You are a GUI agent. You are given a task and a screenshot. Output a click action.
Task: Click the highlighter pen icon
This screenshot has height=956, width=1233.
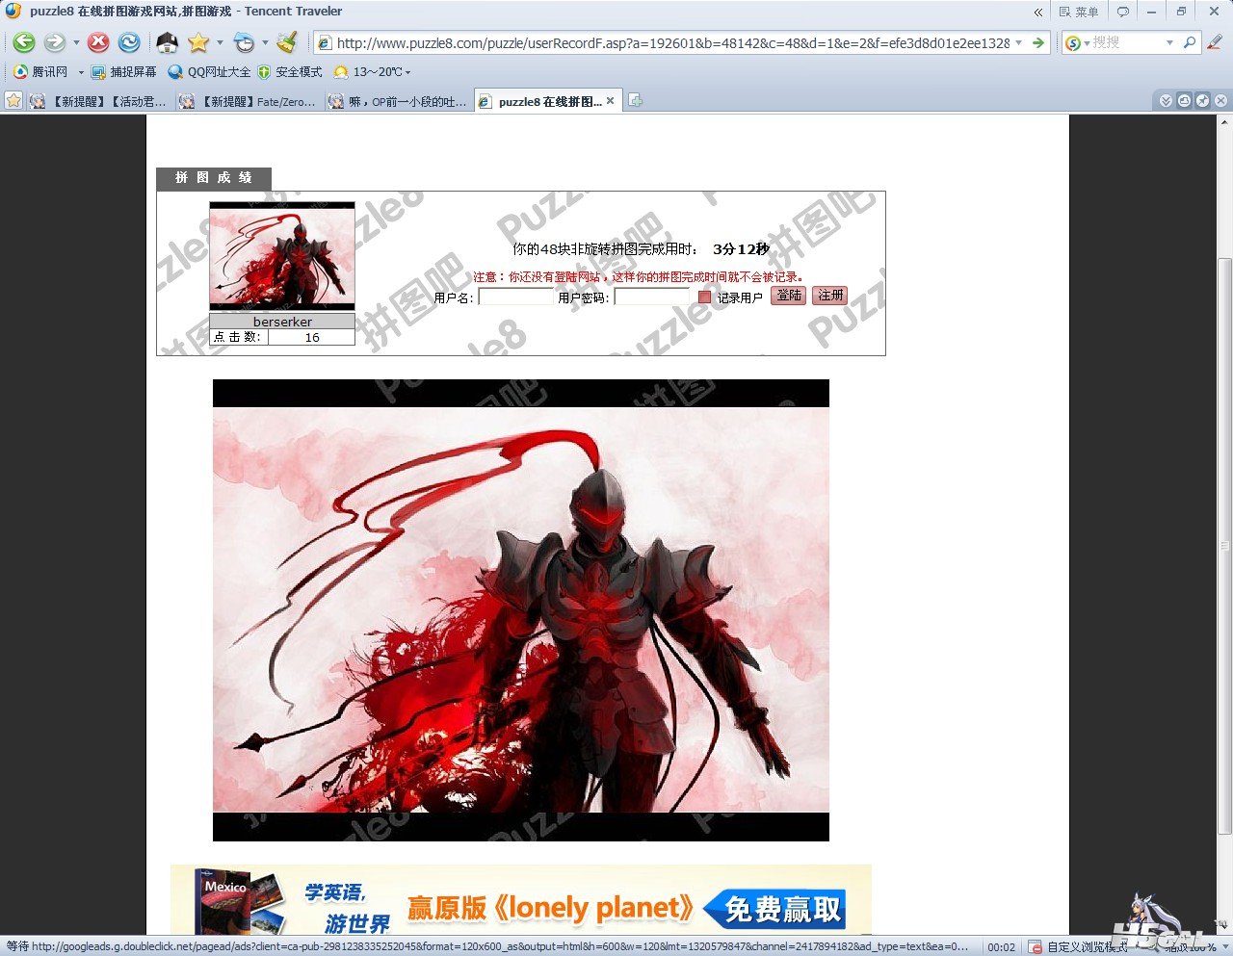pyautogui.click(x=1215, y=42)
